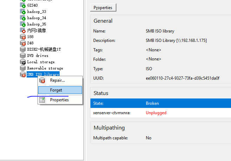This screenshot has height=161, width=231.
Task: Click the GIS40 running VM icon
Action: point(23,6)
